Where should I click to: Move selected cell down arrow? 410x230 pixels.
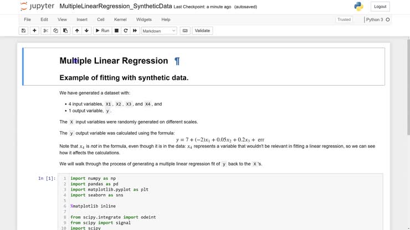pyautogui.click(x=86, y=30)
